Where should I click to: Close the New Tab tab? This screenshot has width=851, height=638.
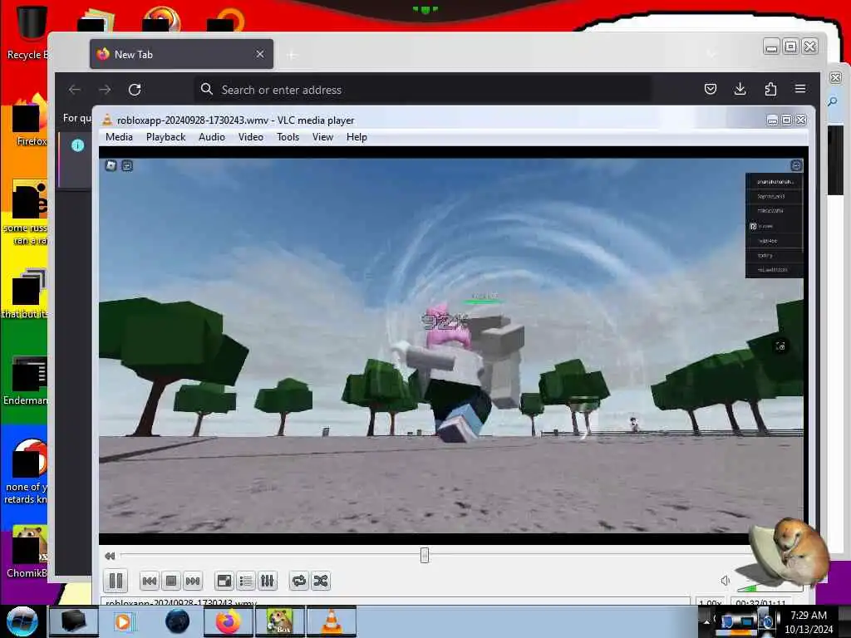[260, 54]
